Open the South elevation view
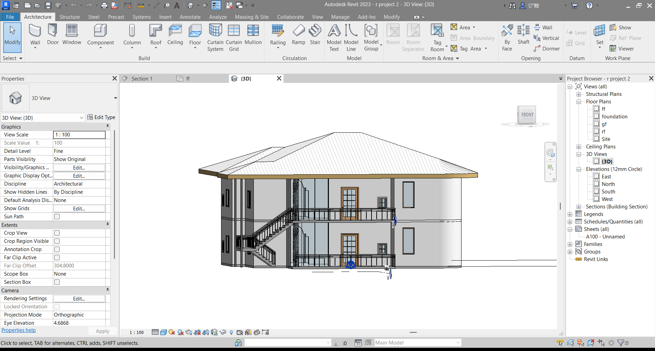Viewport: 655px width, 351px height. click(x=608, y=192)
